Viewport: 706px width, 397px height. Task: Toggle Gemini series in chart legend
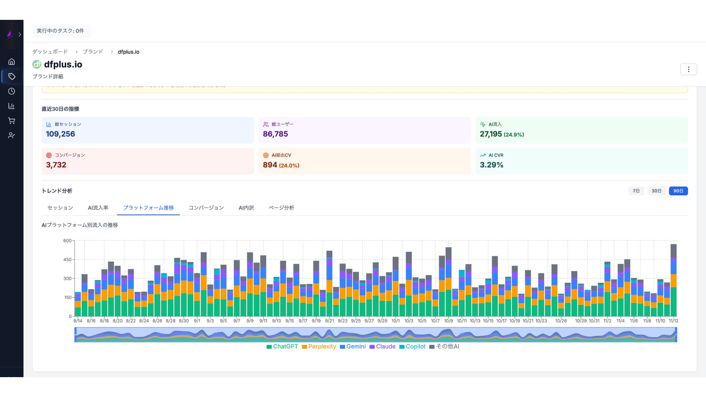click(353, 347)
